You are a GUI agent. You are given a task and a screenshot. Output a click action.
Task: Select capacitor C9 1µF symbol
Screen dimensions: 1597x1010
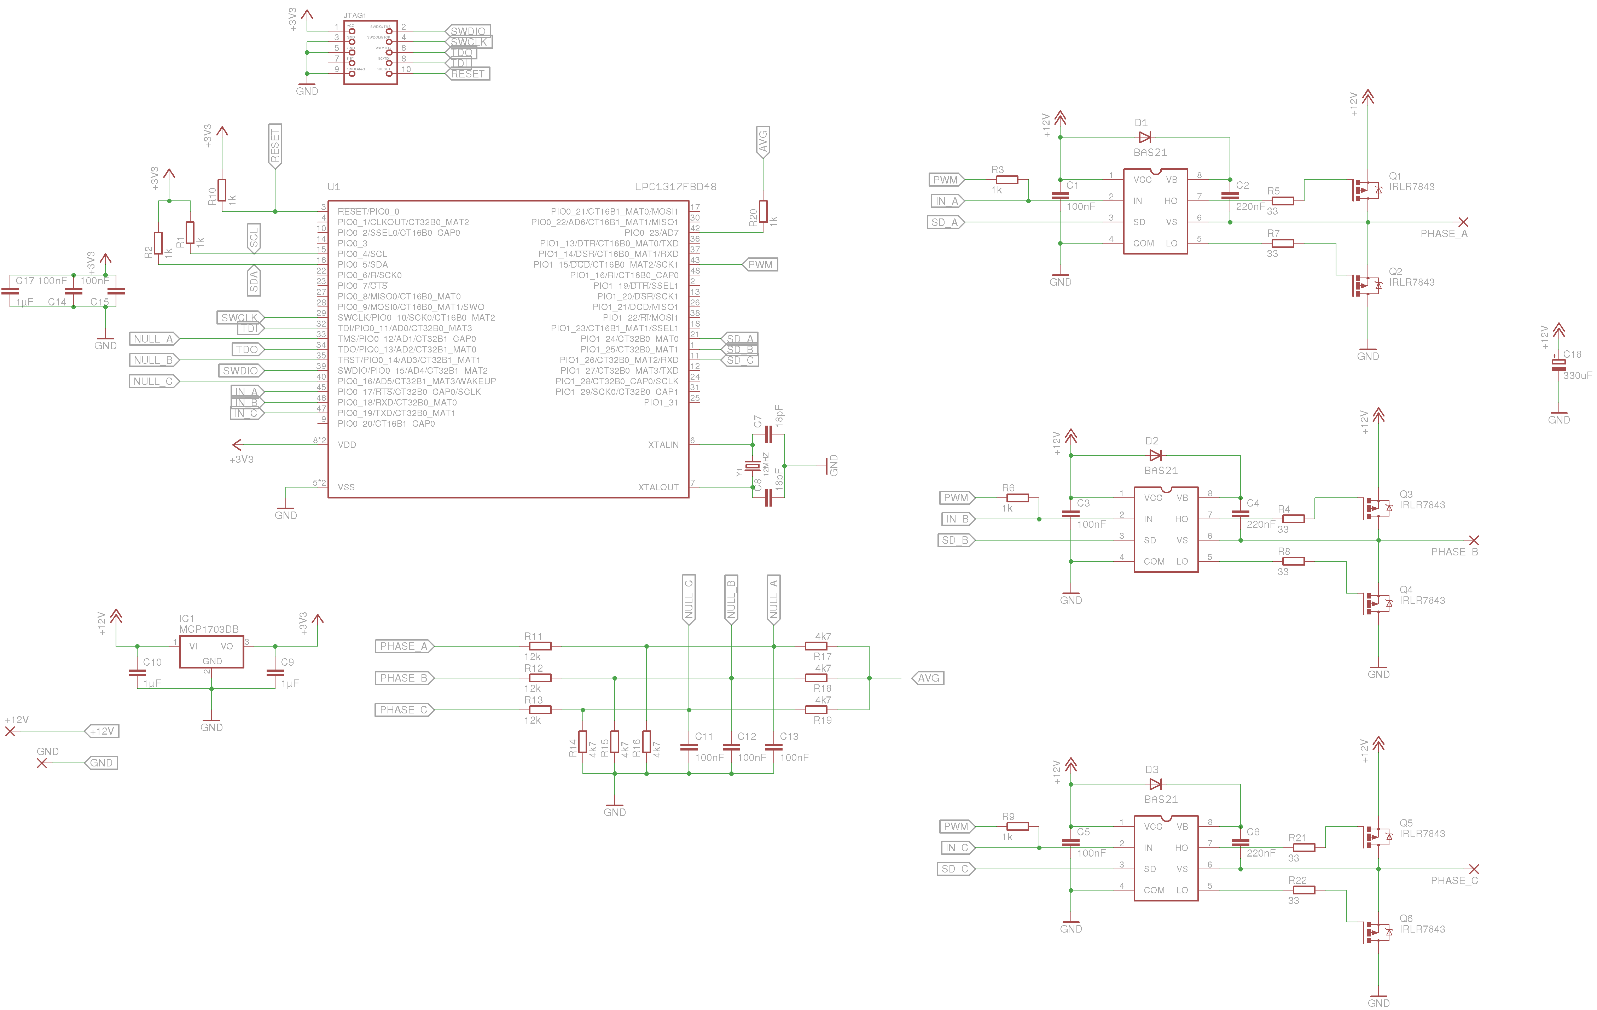pyautogui.click(x=275, y=673)
